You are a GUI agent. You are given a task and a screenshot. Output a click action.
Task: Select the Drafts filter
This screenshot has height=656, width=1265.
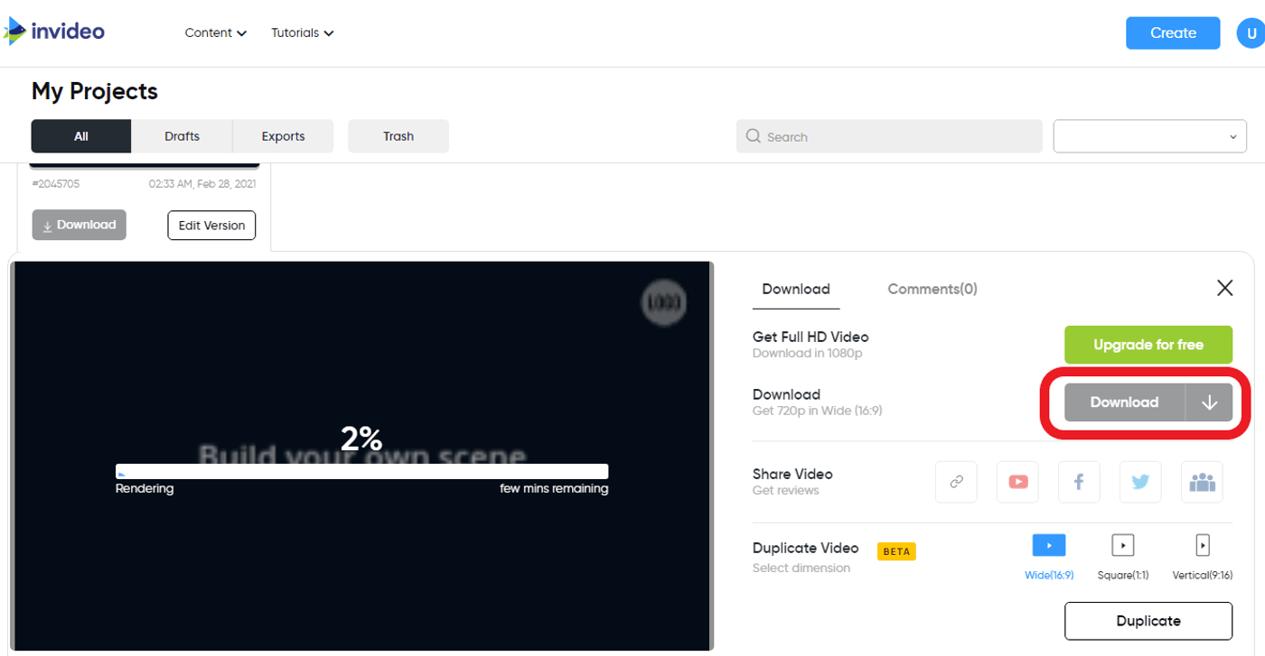pyautogui.click(x=182, y=135)
